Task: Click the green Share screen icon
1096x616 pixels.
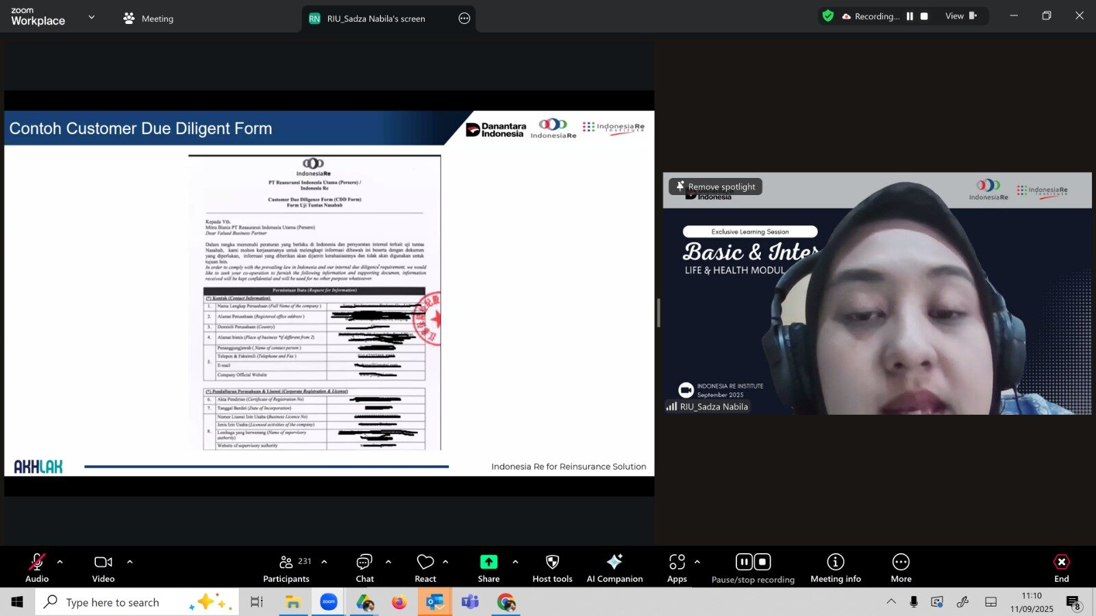Action: [x=488, y=563]
